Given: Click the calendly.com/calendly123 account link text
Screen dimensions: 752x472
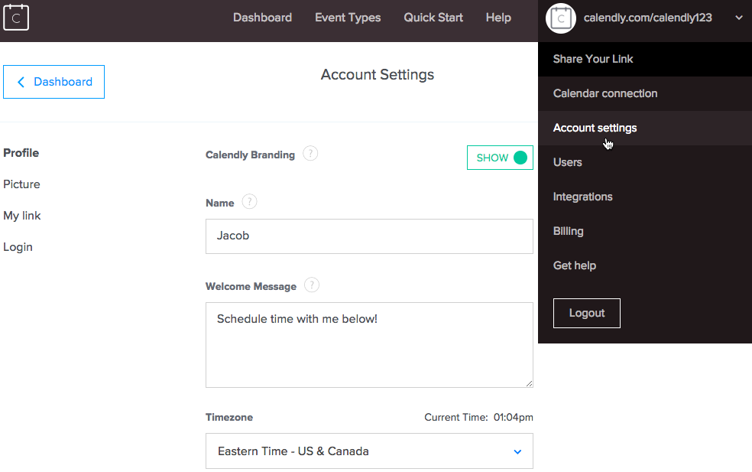Looking at the screenshot, I should point(647,18).
